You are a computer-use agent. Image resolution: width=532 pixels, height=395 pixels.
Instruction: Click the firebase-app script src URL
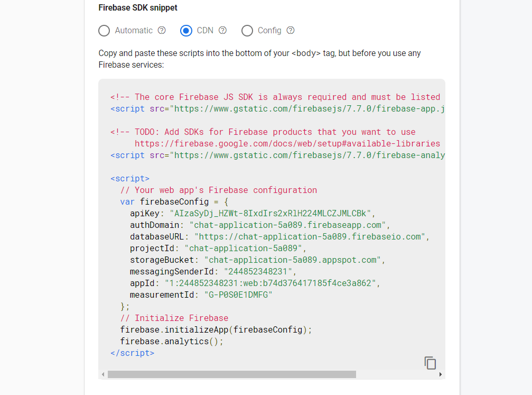(309, 109)
